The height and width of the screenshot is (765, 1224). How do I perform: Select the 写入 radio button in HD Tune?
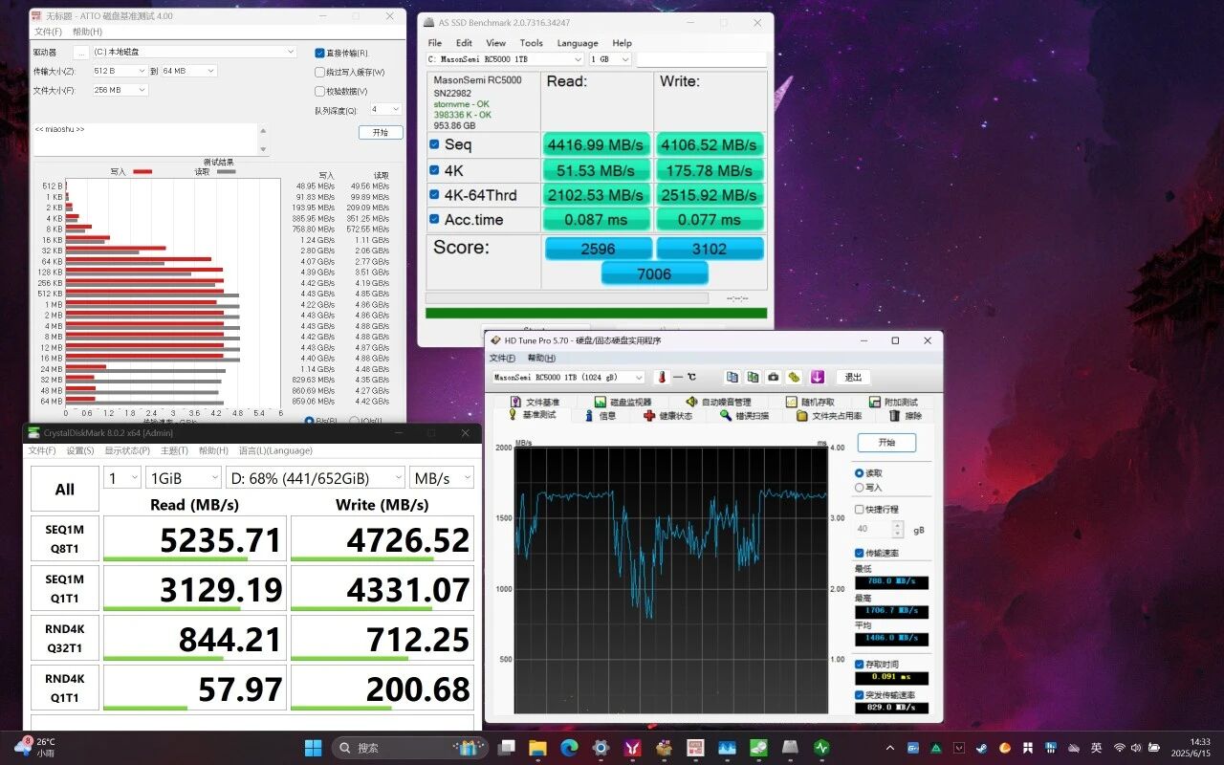click(x=859, y=488)
